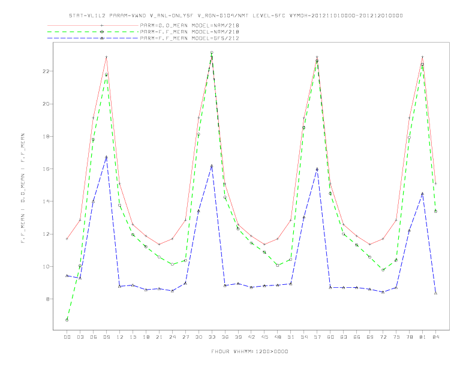Click y-axis tick label 14
Image resolution: width=475 pixels, height=367 pixels.
[x=46, y=201]
